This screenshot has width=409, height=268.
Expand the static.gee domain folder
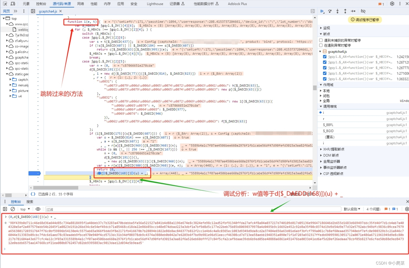click(17, 74)
